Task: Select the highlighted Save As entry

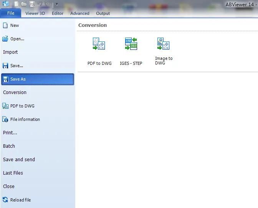Action: (x=38, y=79)
